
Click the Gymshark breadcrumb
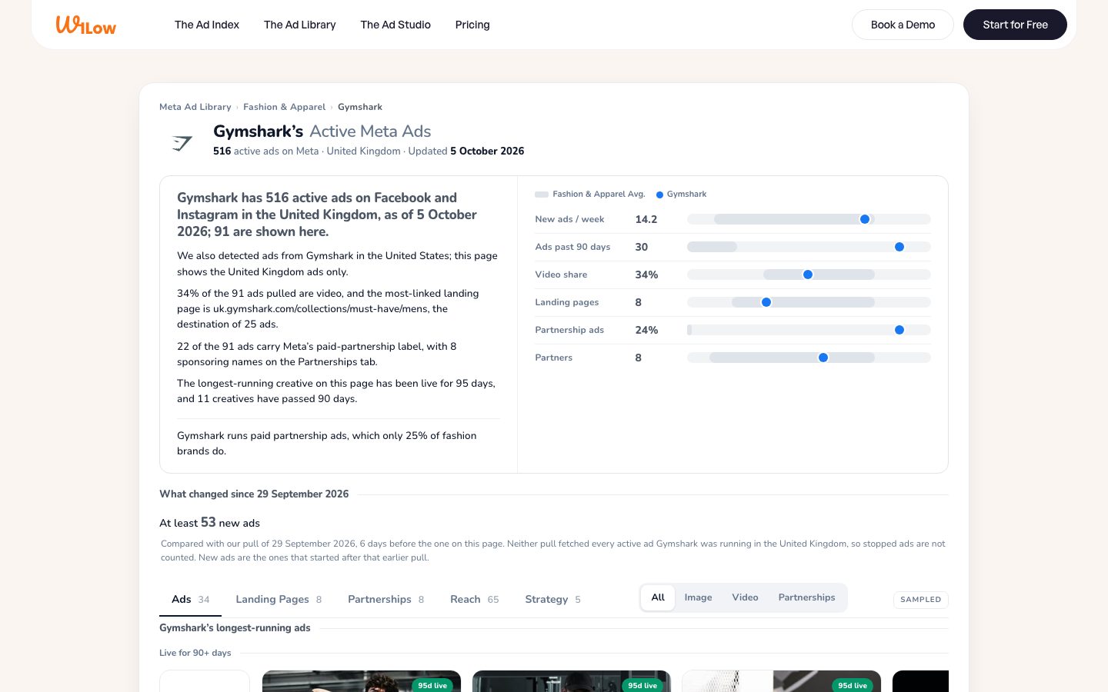[360, 107]
